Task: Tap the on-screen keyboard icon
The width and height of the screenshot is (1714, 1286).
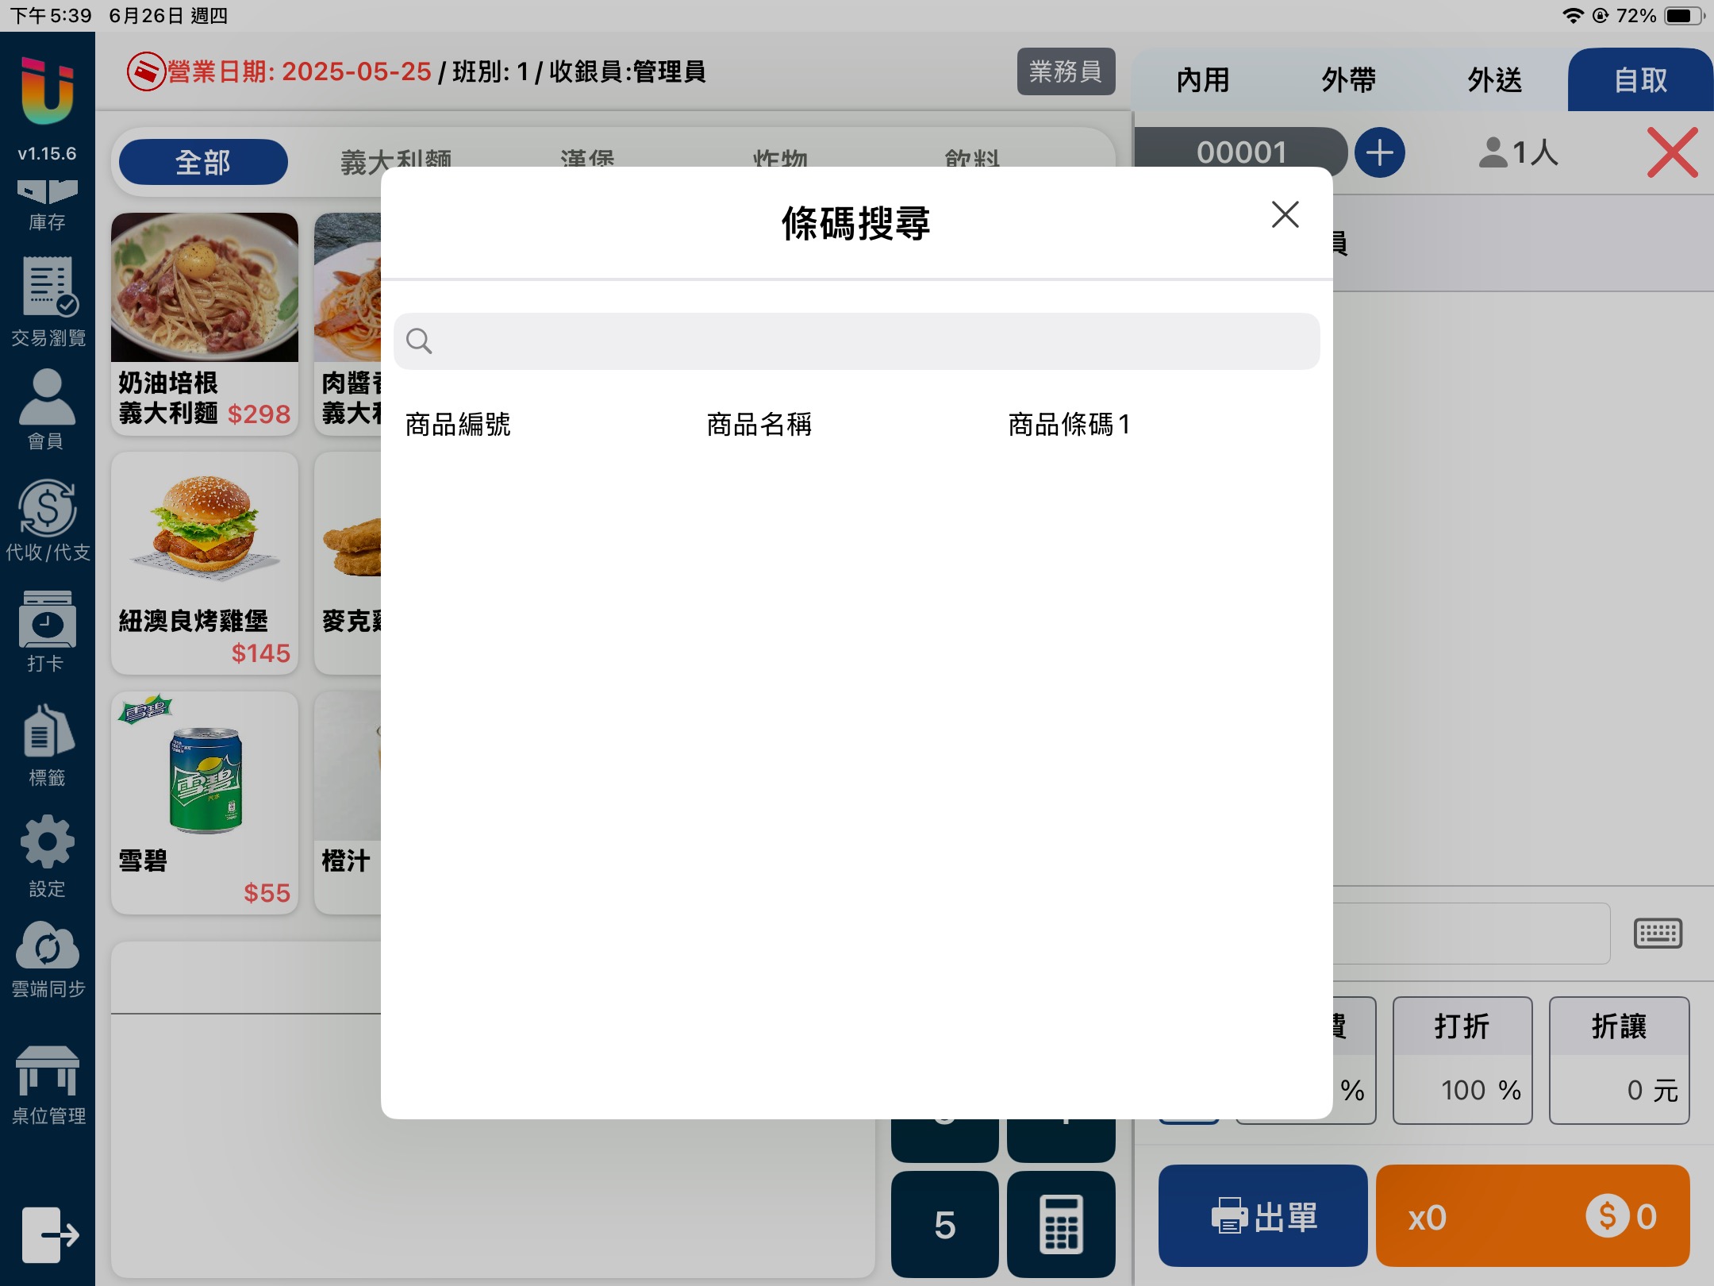Action: [1658, 933]
